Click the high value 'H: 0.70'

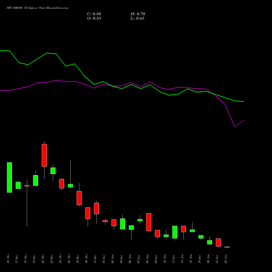[x=138, y=14]
